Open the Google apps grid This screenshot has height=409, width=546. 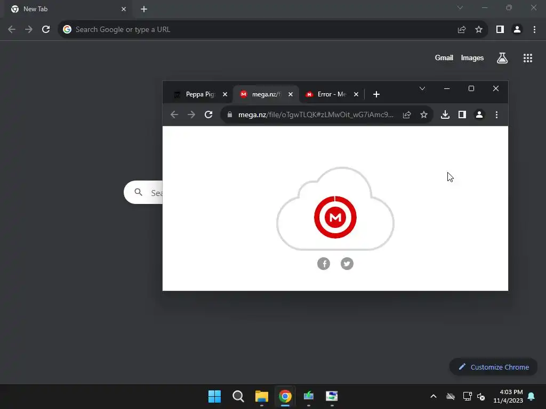tap(527, 58)
